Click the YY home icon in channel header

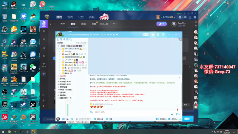click(x=153, y=35)
